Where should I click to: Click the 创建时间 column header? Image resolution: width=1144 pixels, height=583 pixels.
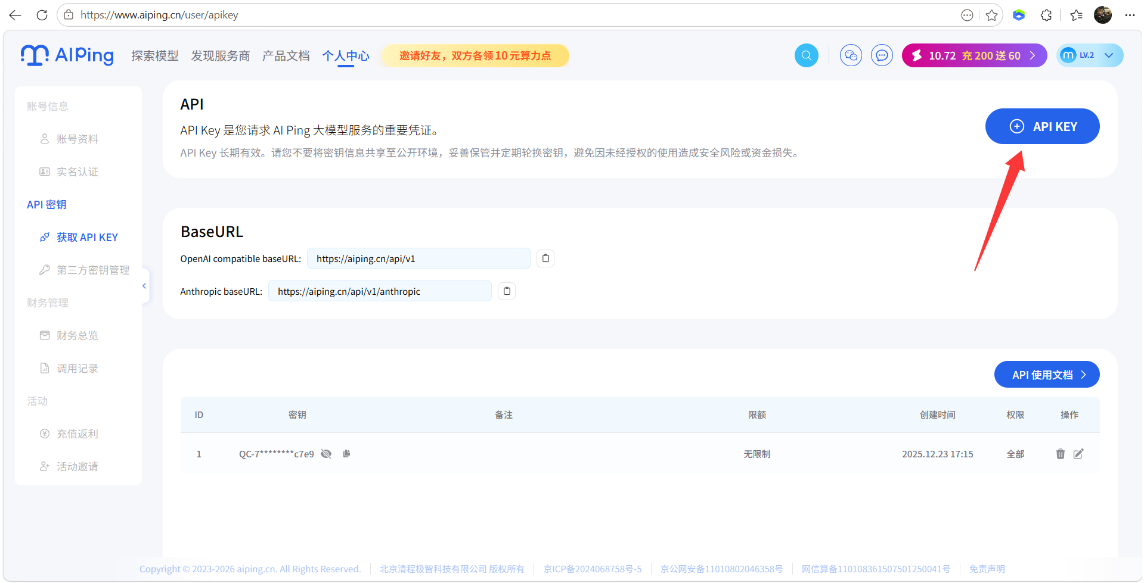(x=937, y=414)
